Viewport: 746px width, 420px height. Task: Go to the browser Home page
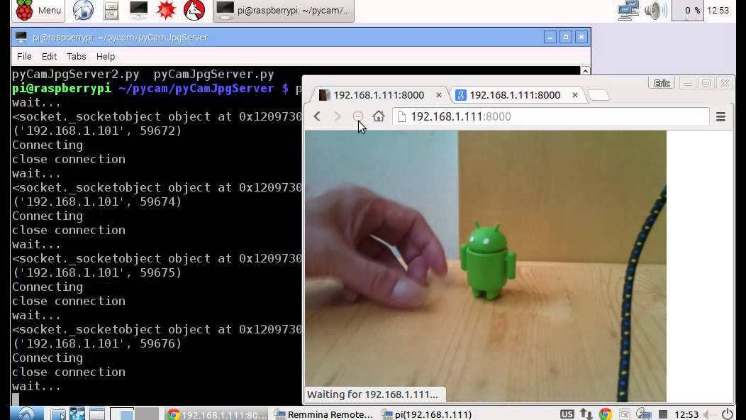tap(378, 116)
